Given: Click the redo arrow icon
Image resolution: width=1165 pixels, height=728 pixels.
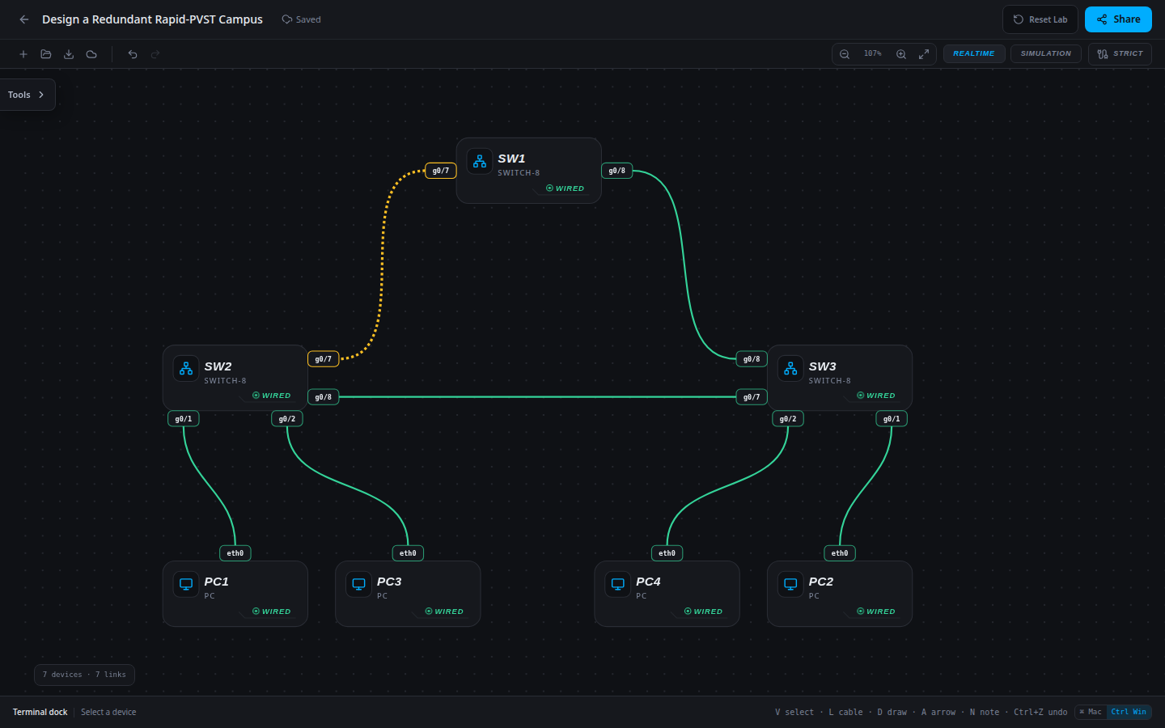Looking at the screenshot, I should coord(155,54).
